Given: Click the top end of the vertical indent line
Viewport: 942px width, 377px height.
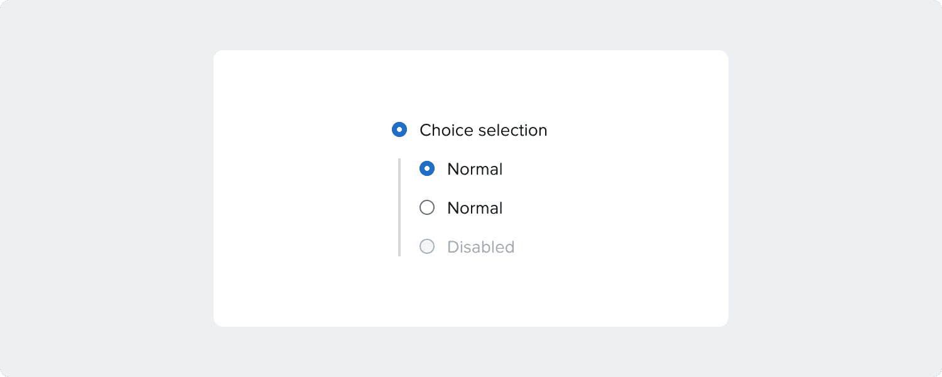Looking at the screenshot, I should [x=399, y=160].
